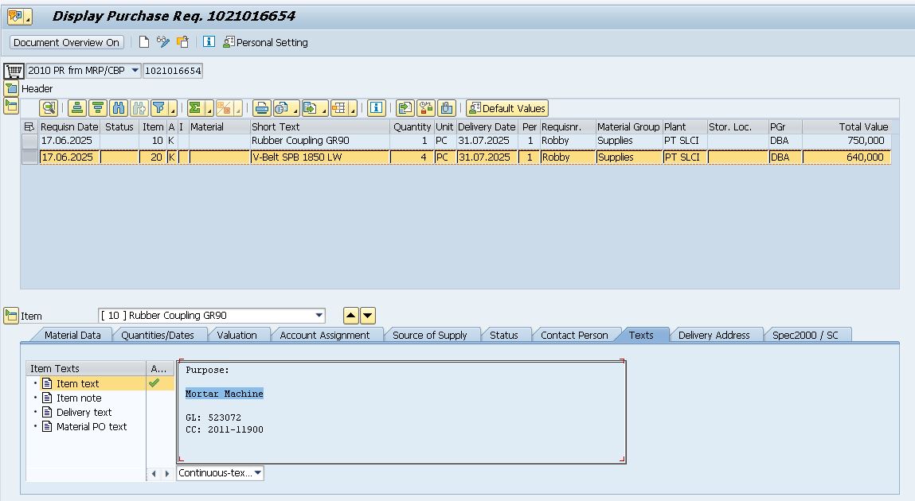Click the Total sigma icon
Viewport: 915px width, 501px height.
pos(195,108)
